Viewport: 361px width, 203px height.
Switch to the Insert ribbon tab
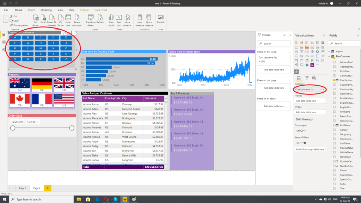point(31,10)
